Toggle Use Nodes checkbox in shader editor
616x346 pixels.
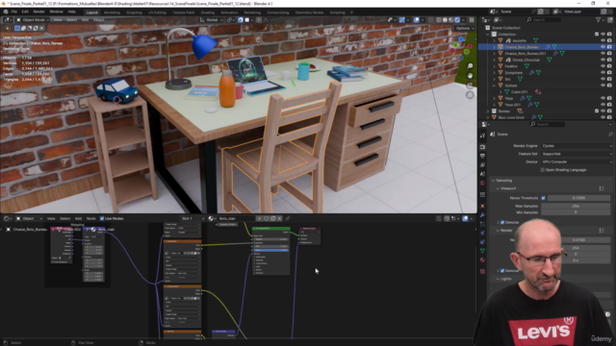tap(102, 218)
